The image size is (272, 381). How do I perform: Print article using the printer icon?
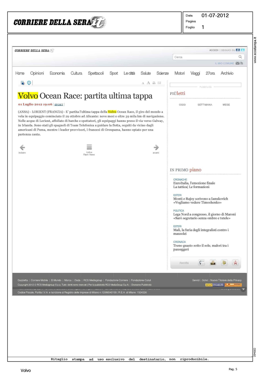click(x=154, y=83)
